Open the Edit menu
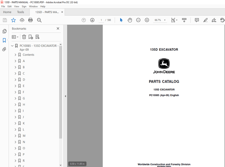Viewport: 225px width, 167px height. point(9,7)
